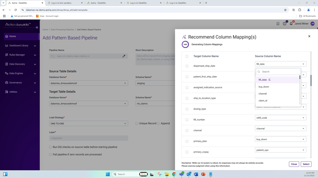Pick the channel option in the dropdown list
Screen dimensions: 318x178
(263, 94)
